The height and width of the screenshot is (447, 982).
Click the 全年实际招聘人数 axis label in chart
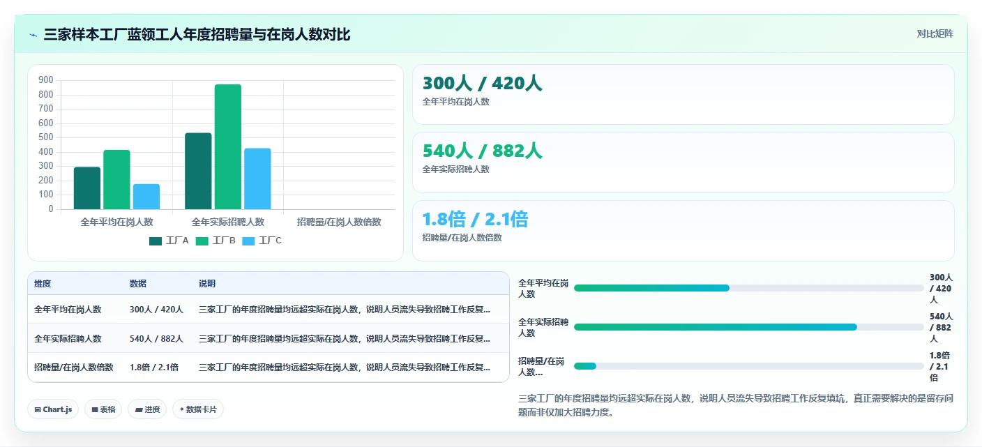(228, 222)
